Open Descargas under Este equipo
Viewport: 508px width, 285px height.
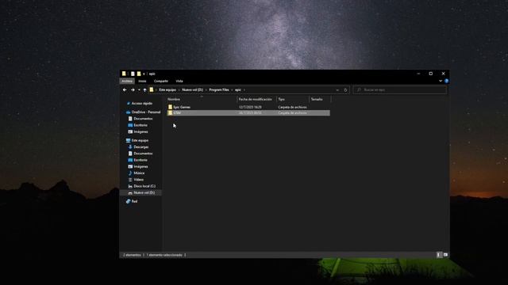(x=138, y=147)
